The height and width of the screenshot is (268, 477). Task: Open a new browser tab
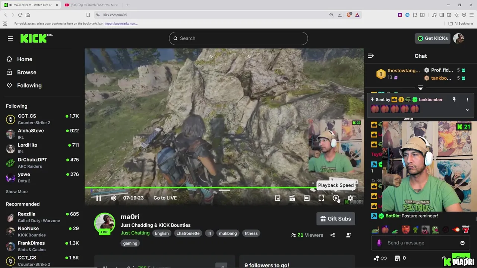tap(127, 5)
